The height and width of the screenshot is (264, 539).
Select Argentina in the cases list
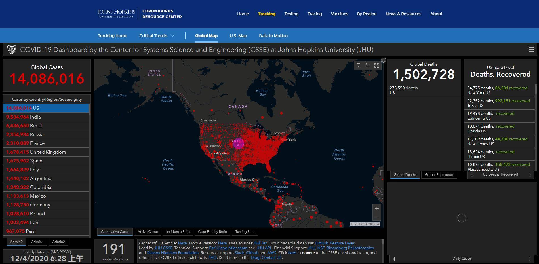(46, 178)
